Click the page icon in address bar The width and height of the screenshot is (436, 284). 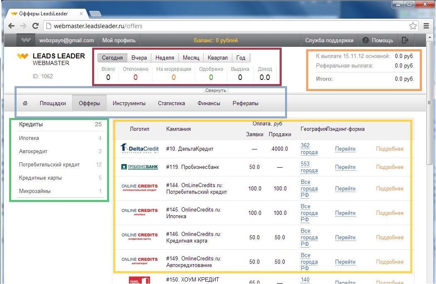(49, 26)
